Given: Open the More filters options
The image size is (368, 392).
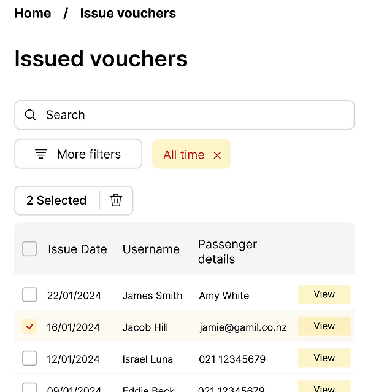Looking at the screenshot, I should 79,154.
